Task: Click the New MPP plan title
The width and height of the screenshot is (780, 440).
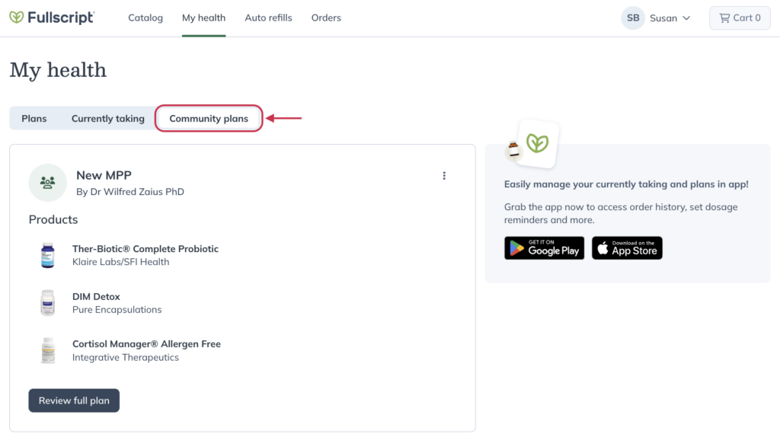Action: click(104, 176)
